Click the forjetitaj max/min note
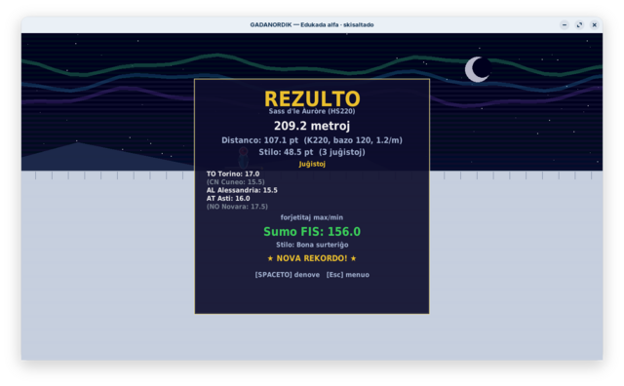Image resolution: width=624 pixels, height=386 pixels. pyautogui.click(x=312, y=217)
